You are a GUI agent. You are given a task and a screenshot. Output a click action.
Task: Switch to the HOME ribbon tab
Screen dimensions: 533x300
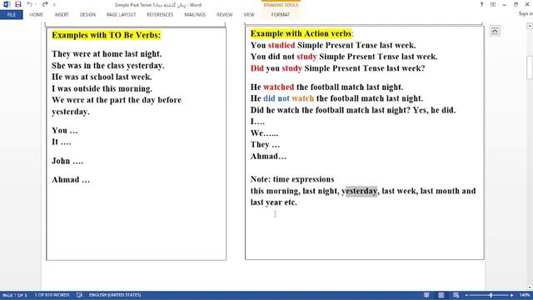click(x=37, y=15)
